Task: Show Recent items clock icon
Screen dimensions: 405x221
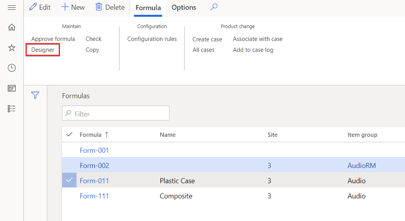Action: (x=12, y=68)
